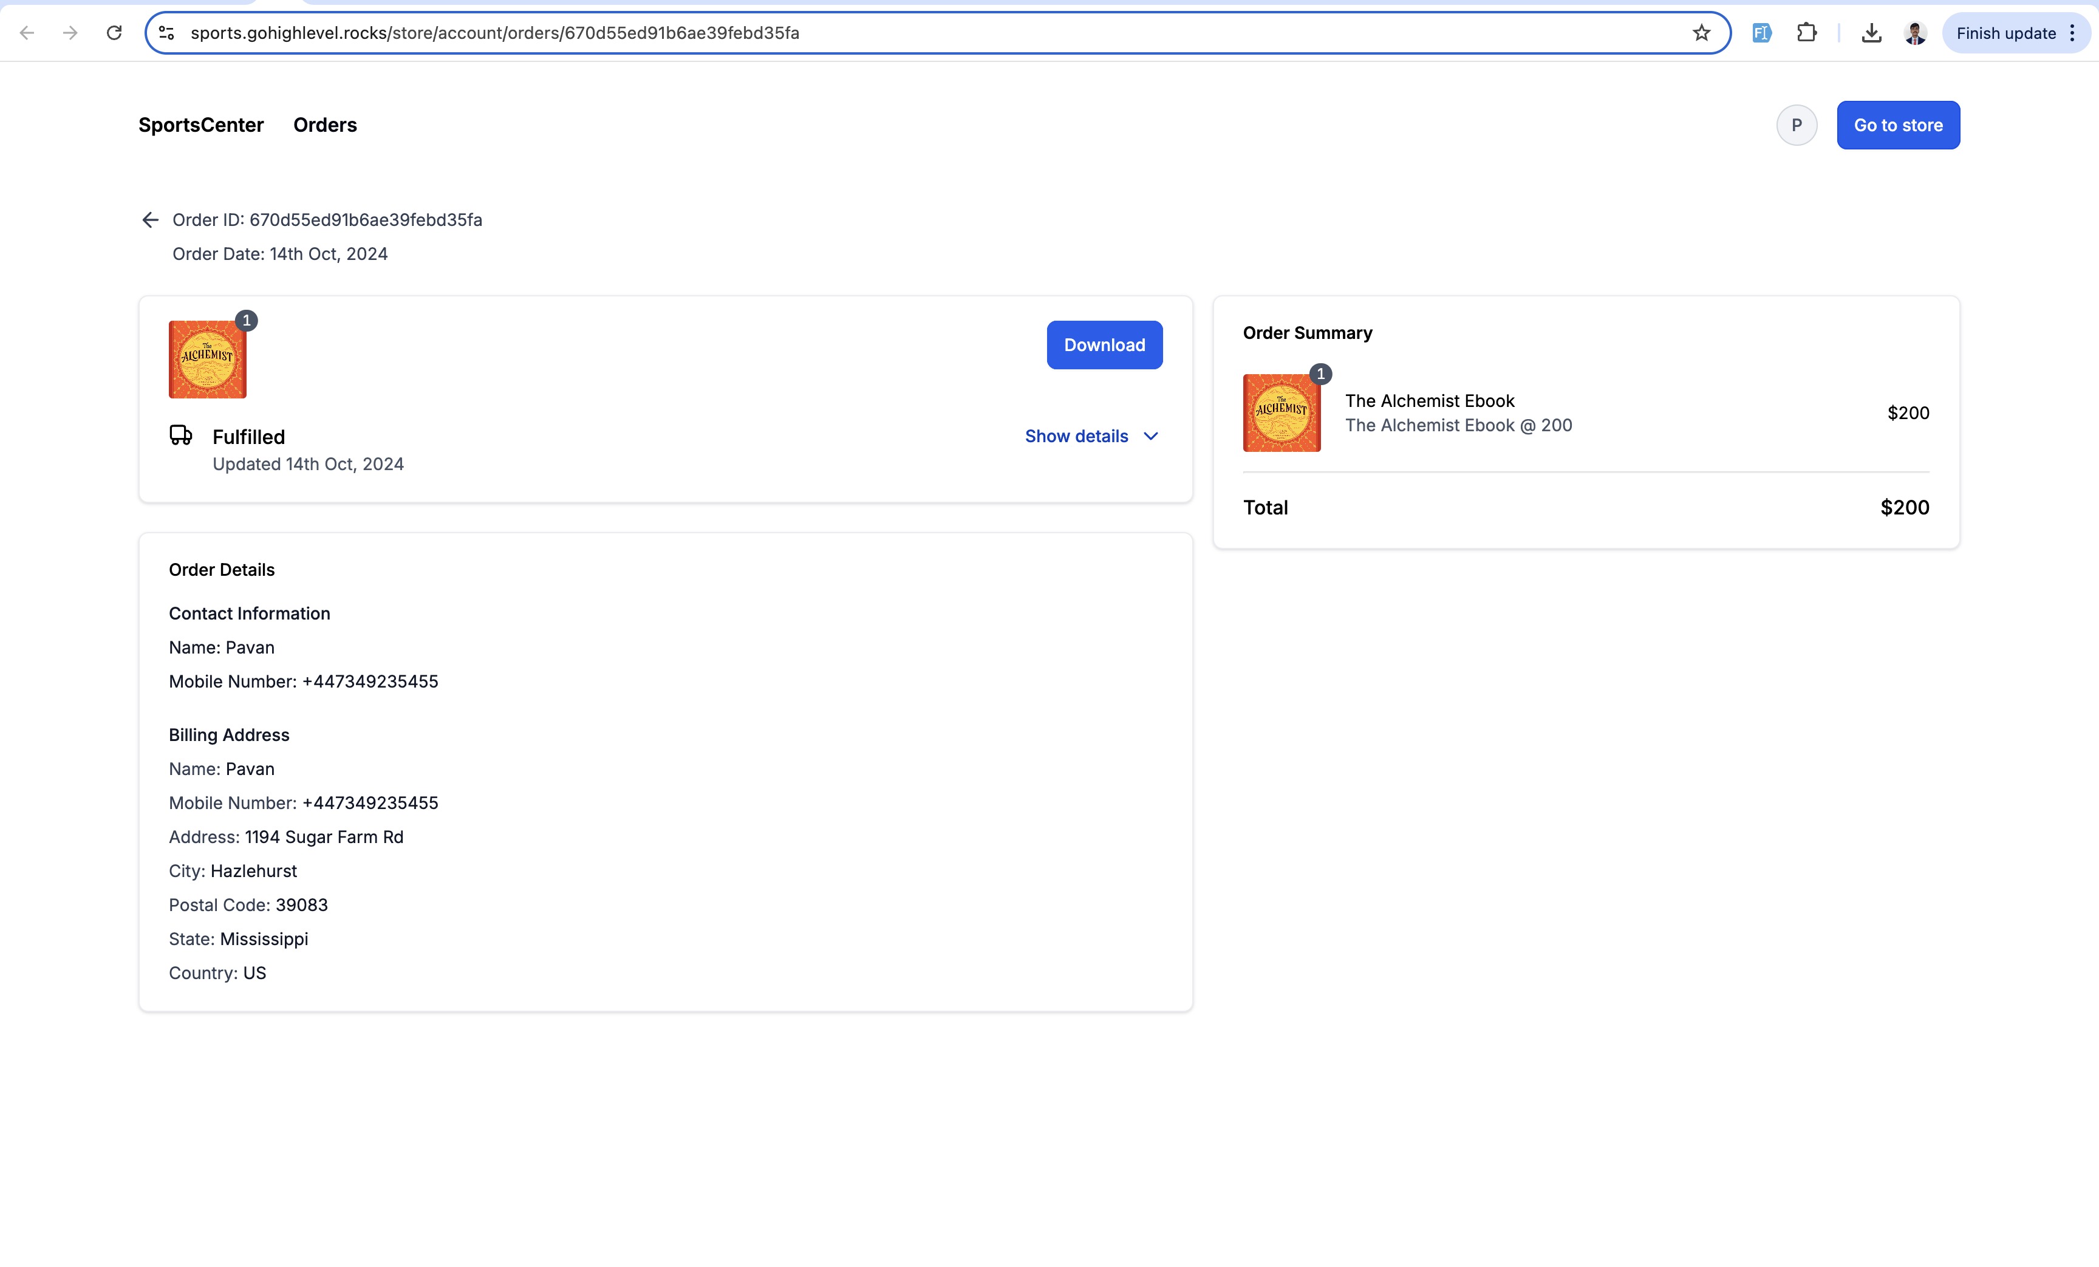Click the site information icon in address bar
The height and width of the screenshot is (1267, 2099).
point(167,33)
